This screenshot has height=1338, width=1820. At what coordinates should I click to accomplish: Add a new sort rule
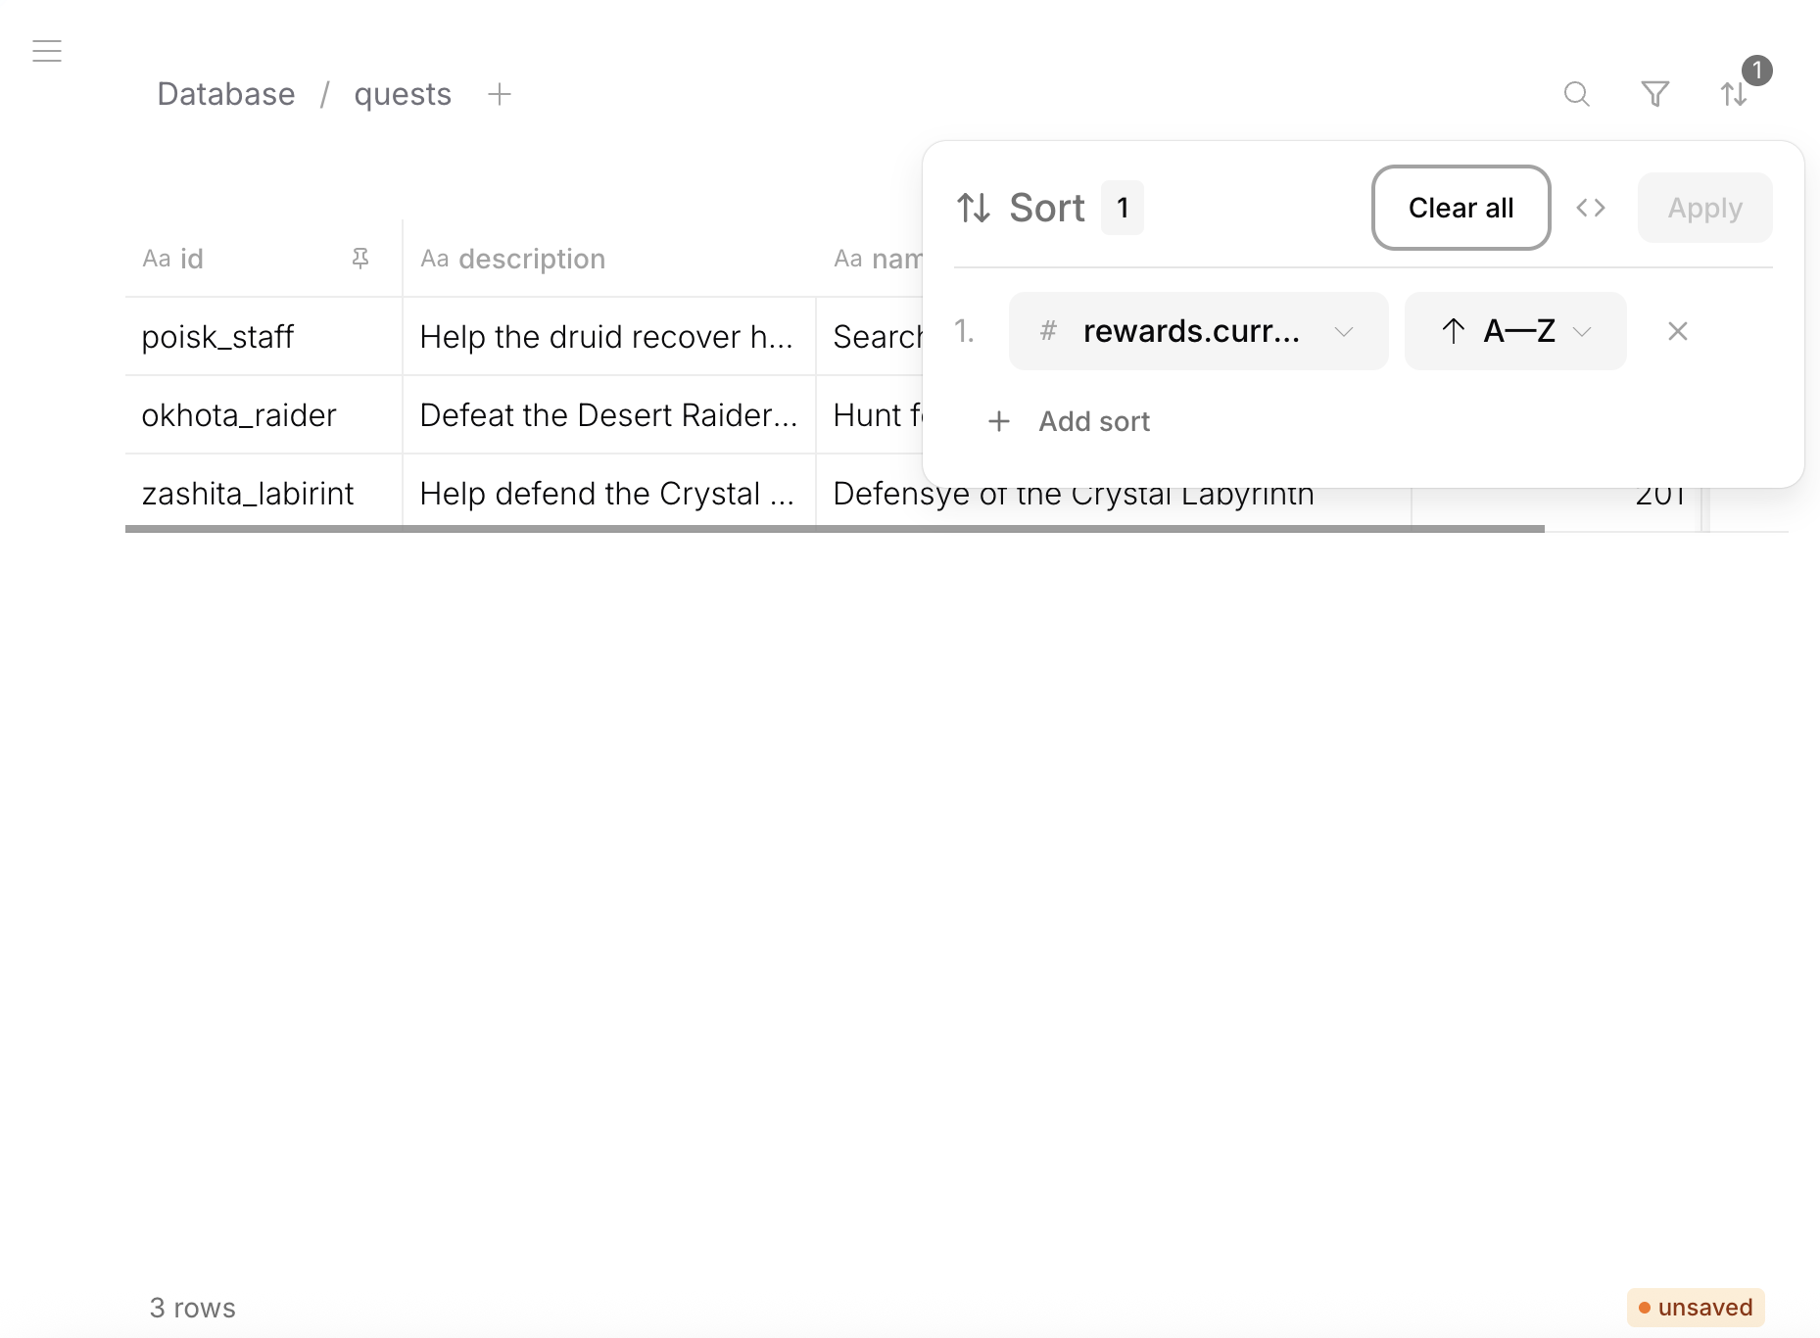click(x=1093, y=421)
